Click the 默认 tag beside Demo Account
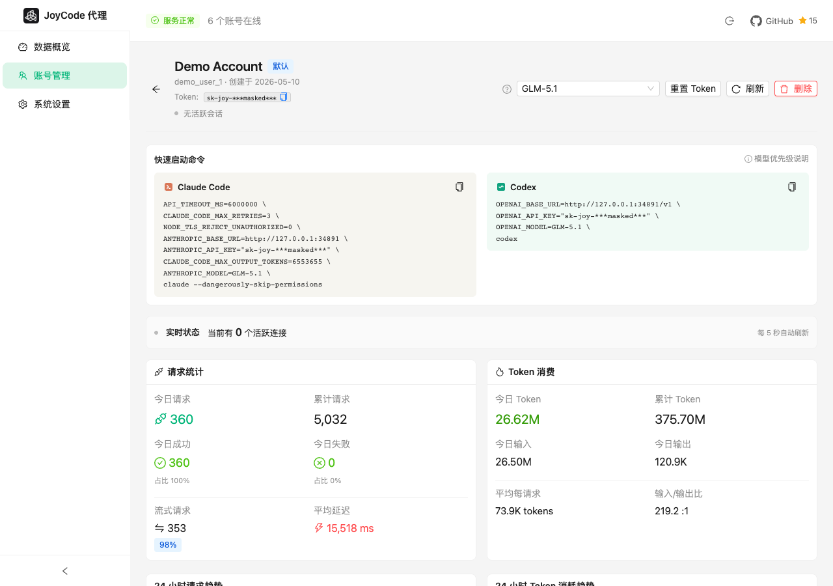 280,66
